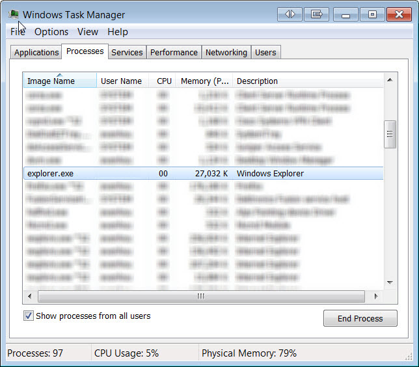The width and height of the screenshot is (419, 367).
Task: Sort by Memory column header
Action: (x=204, y=80)
